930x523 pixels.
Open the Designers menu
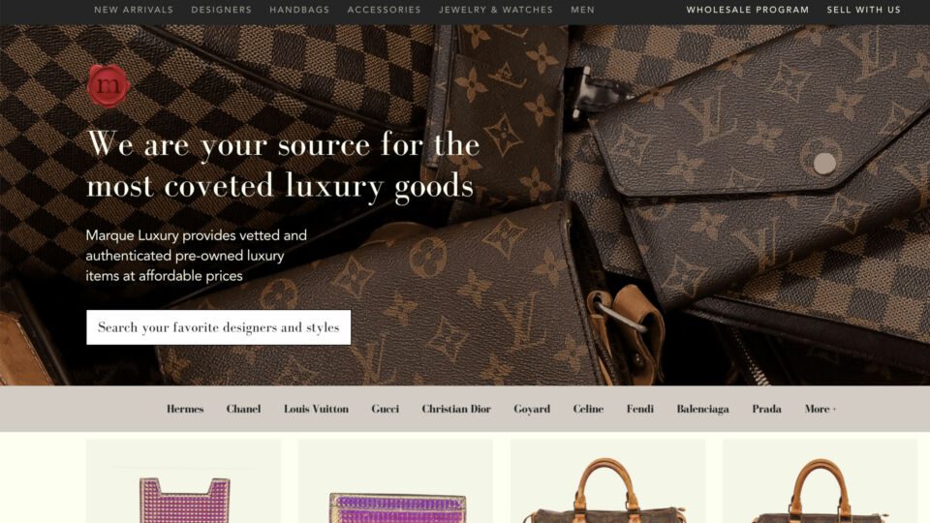(221, 10)
